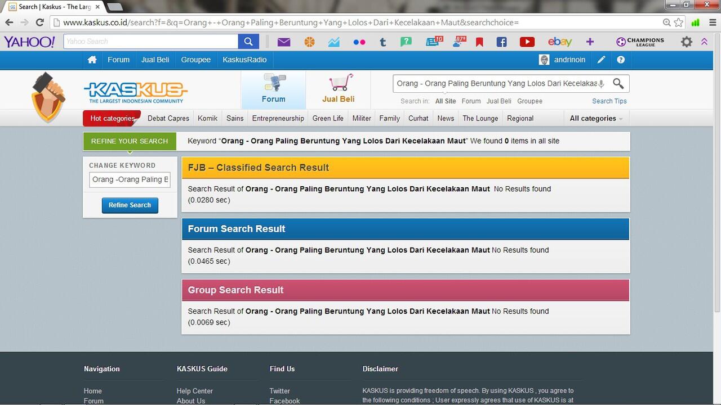The image size is (721, 405).
Task: Bookmark this page with the star icon
Action: [679, 22]
